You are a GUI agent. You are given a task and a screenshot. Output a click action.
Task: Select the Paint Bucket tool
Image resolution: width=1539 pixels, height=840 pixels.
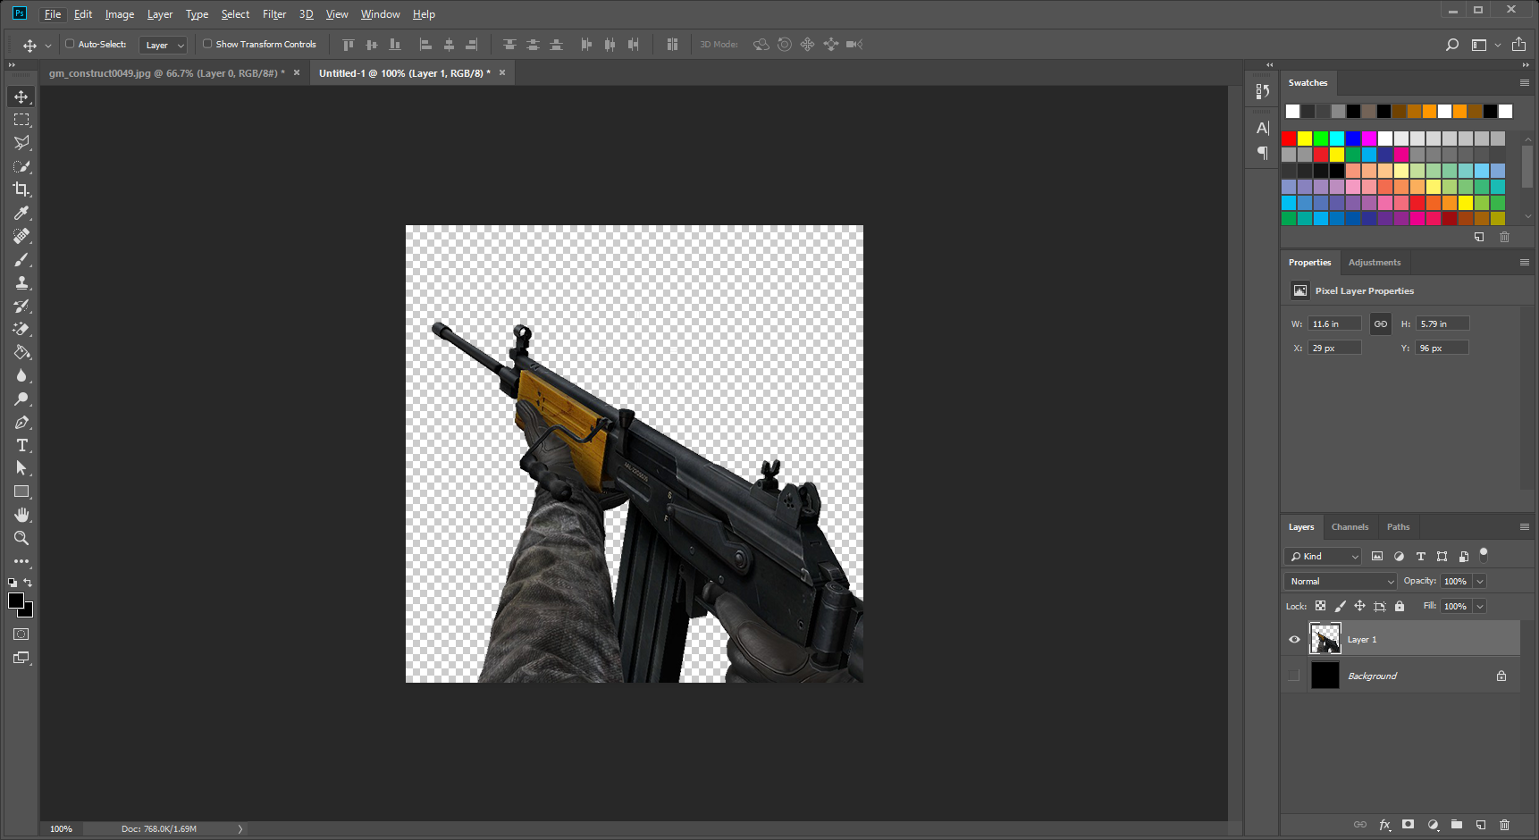click(21, 352)
